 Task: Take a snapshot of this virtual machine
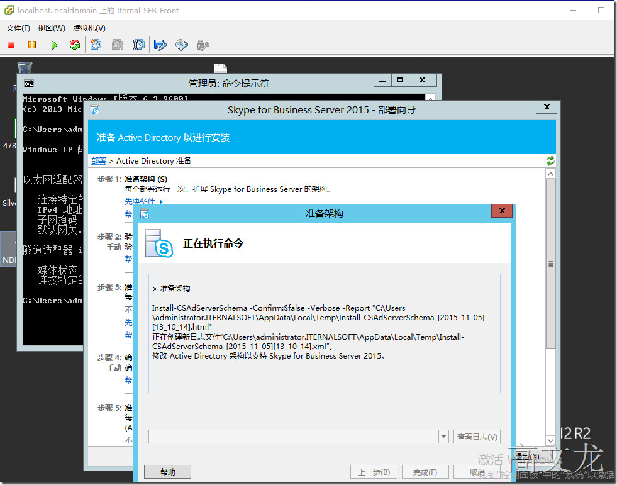click(x=96, y=45)
